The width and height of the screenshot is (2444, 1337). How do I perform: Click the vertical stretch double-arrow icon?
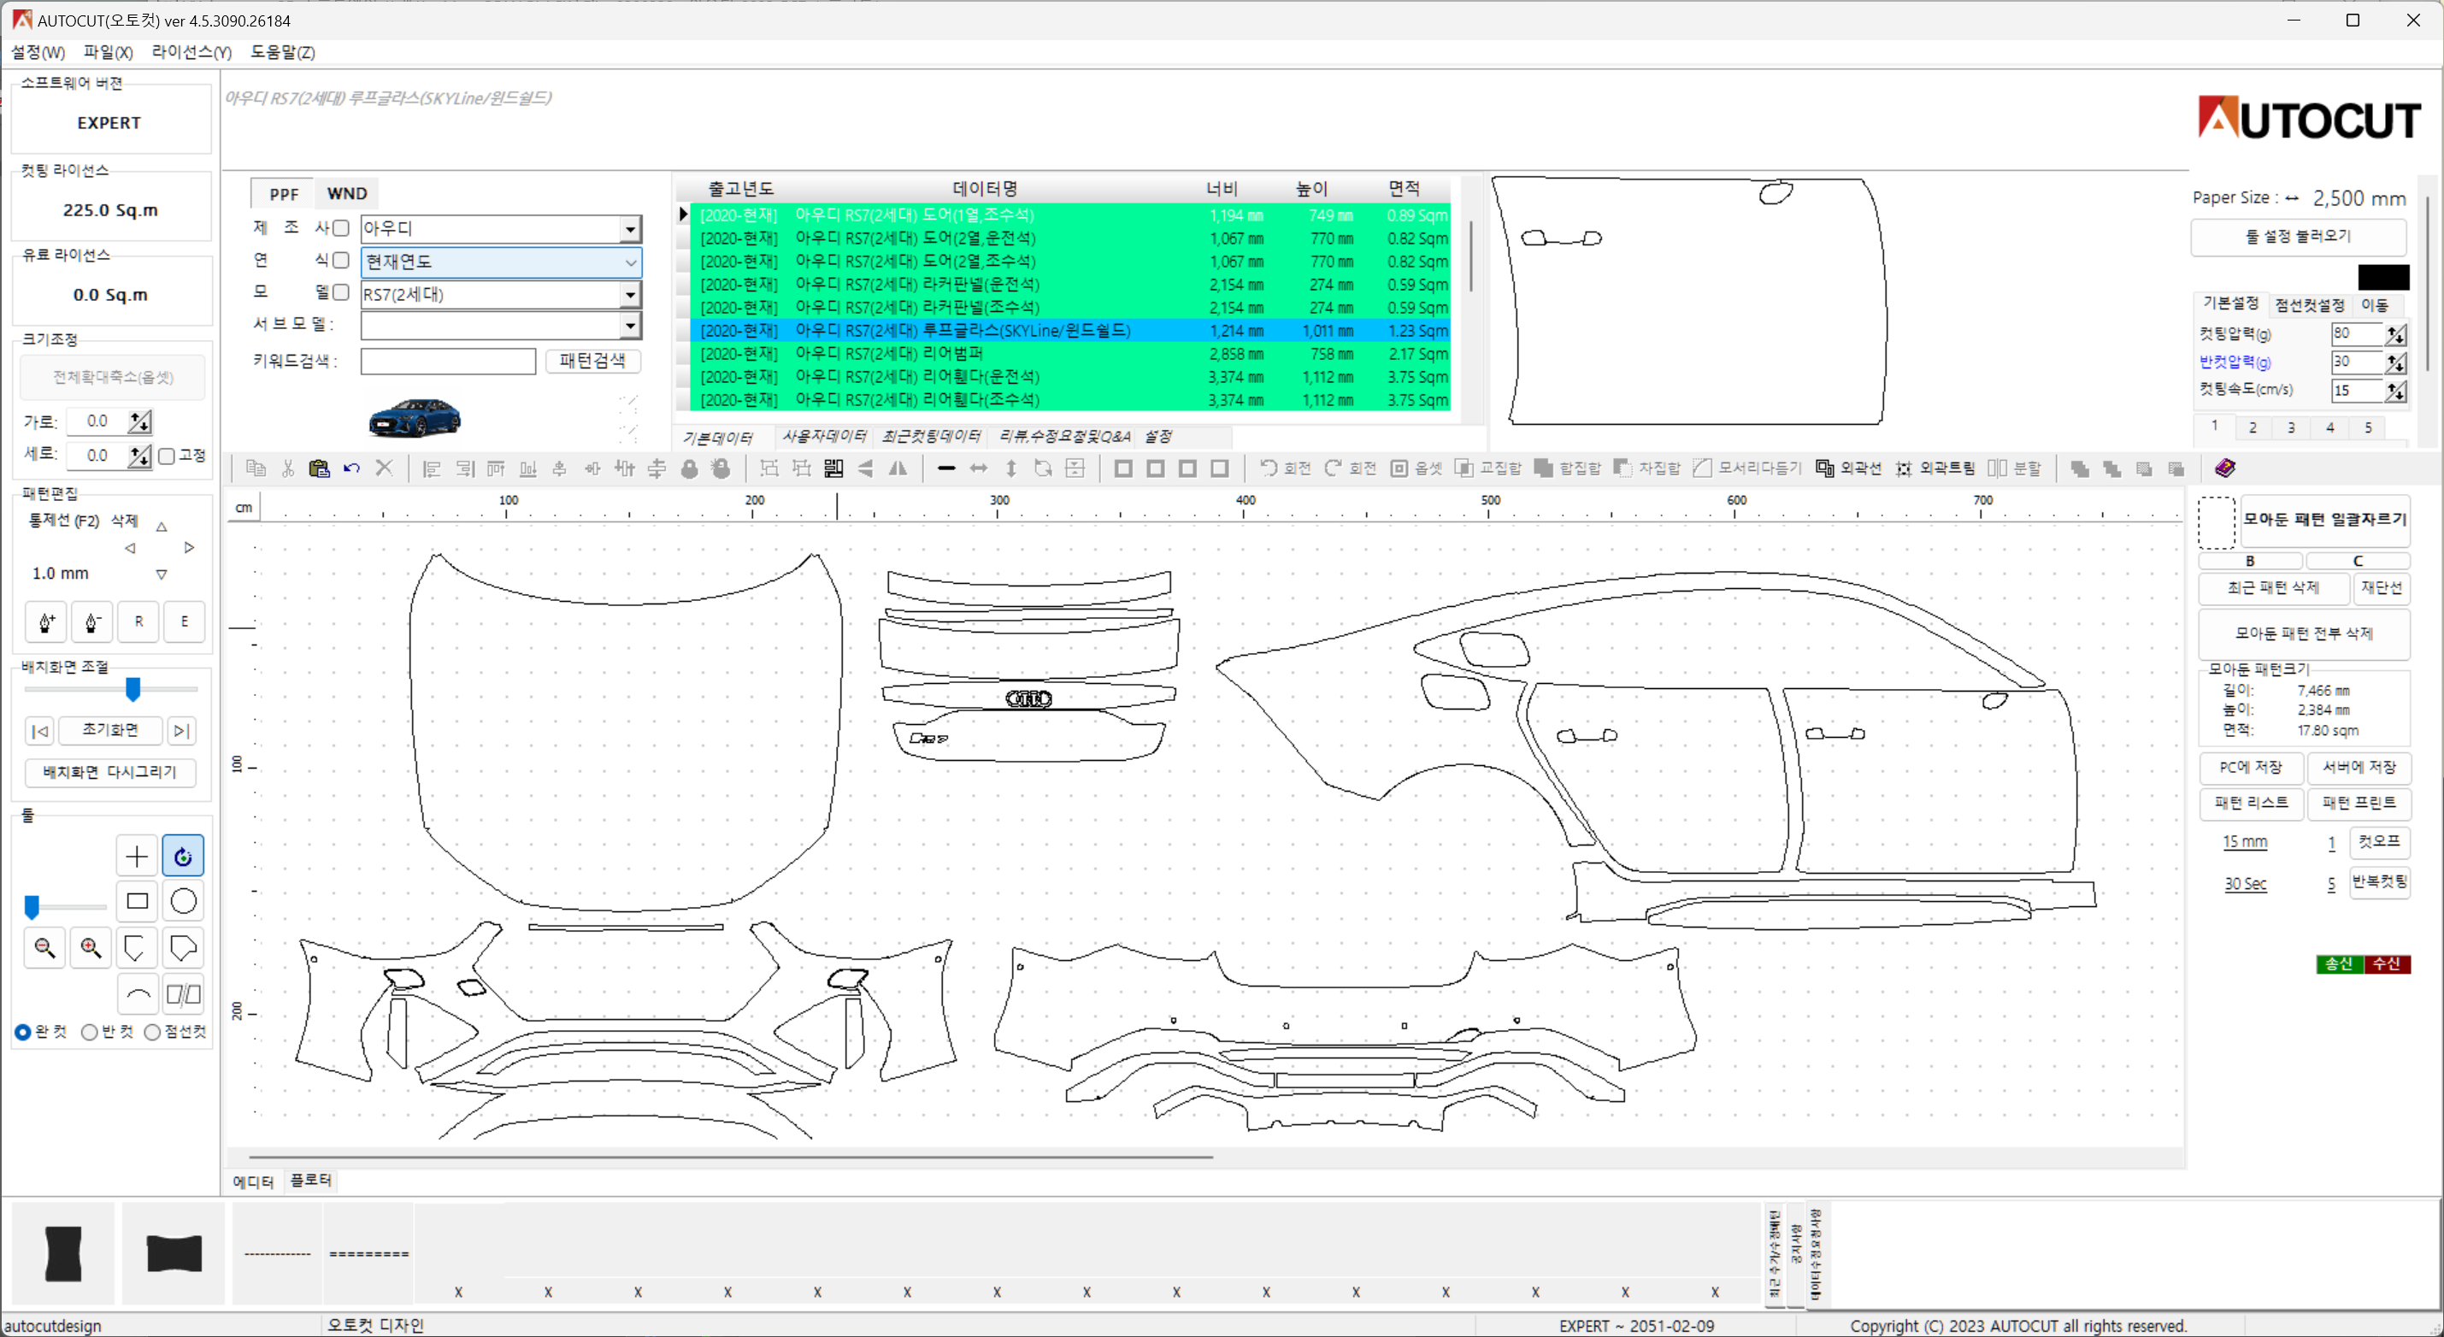coord(1011,468)
